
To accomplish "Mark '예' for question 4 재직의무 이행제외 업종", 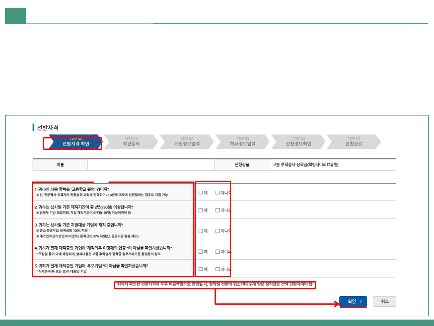I will point(201,252).
